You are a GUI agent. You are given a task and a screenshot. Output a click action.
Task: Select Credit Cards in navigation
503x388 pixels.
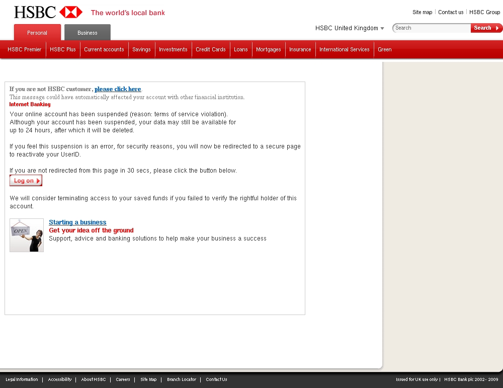pos(211,49)
